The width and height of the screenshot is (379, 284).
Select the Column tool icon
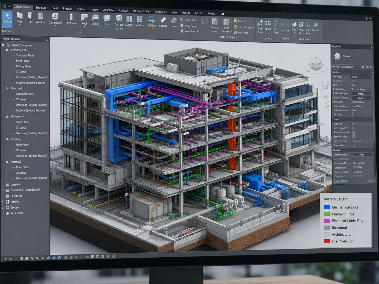tap(71, 17)
